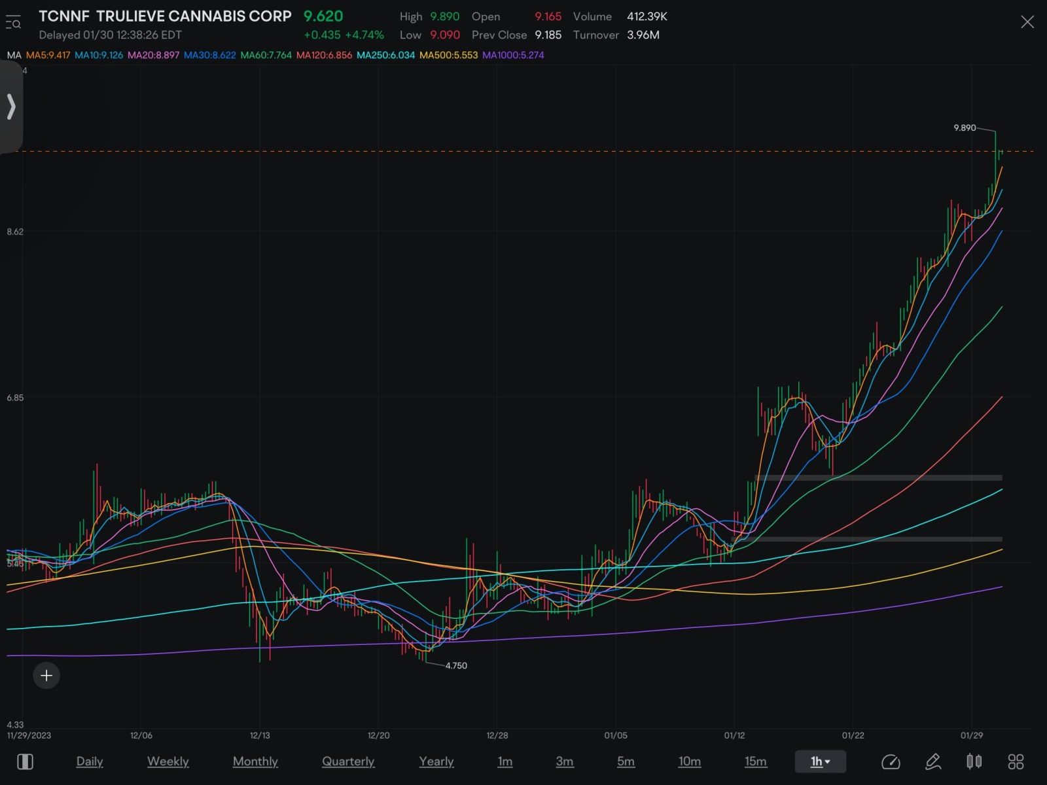
Task: Open the 1h interval dropdown
Action: (x=821, y=761)
